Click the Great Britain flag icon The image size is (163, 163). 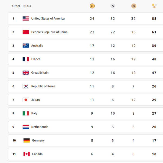[26, 73]
